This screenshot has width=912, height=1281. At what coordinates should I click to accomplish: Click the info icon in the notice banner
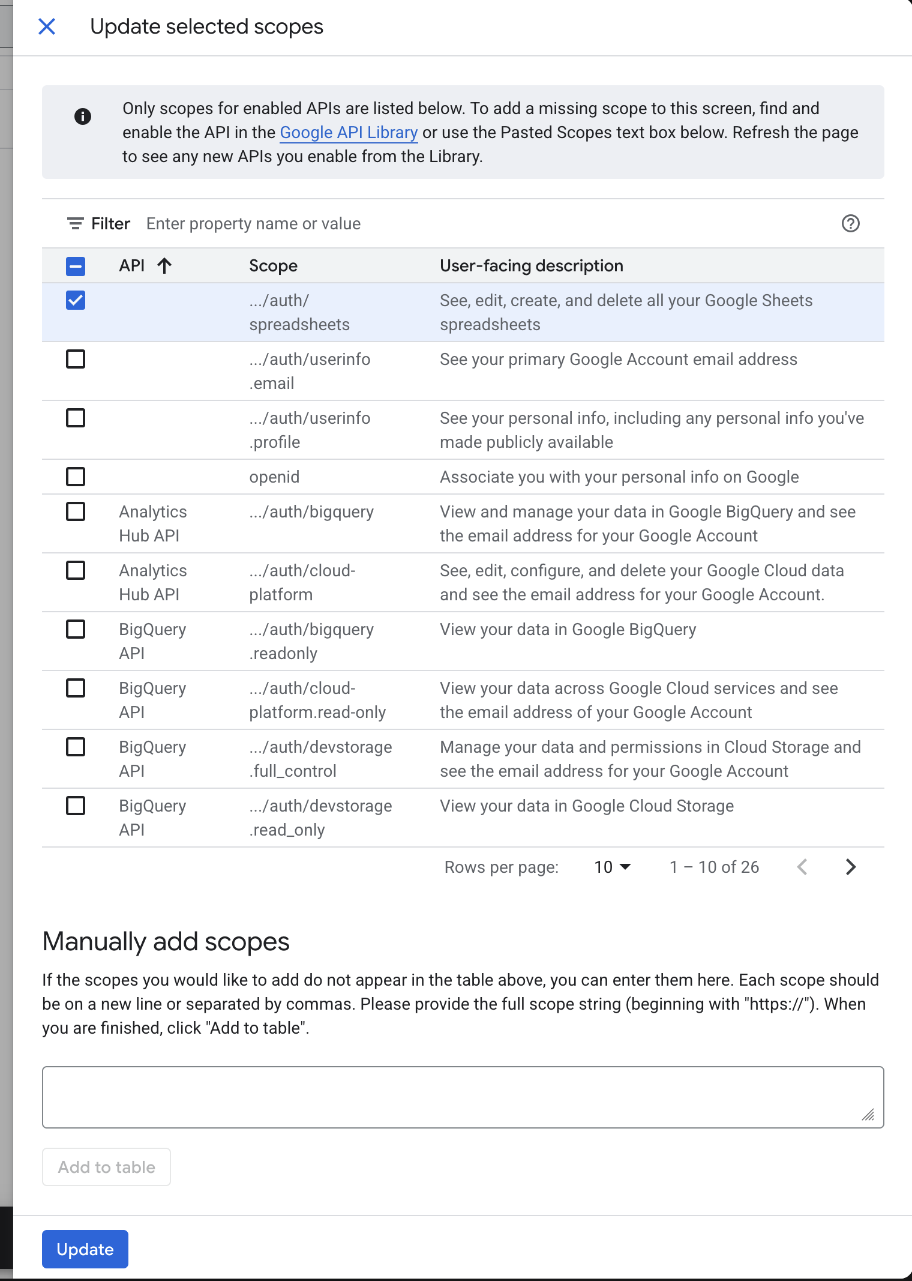click(83, 116)
